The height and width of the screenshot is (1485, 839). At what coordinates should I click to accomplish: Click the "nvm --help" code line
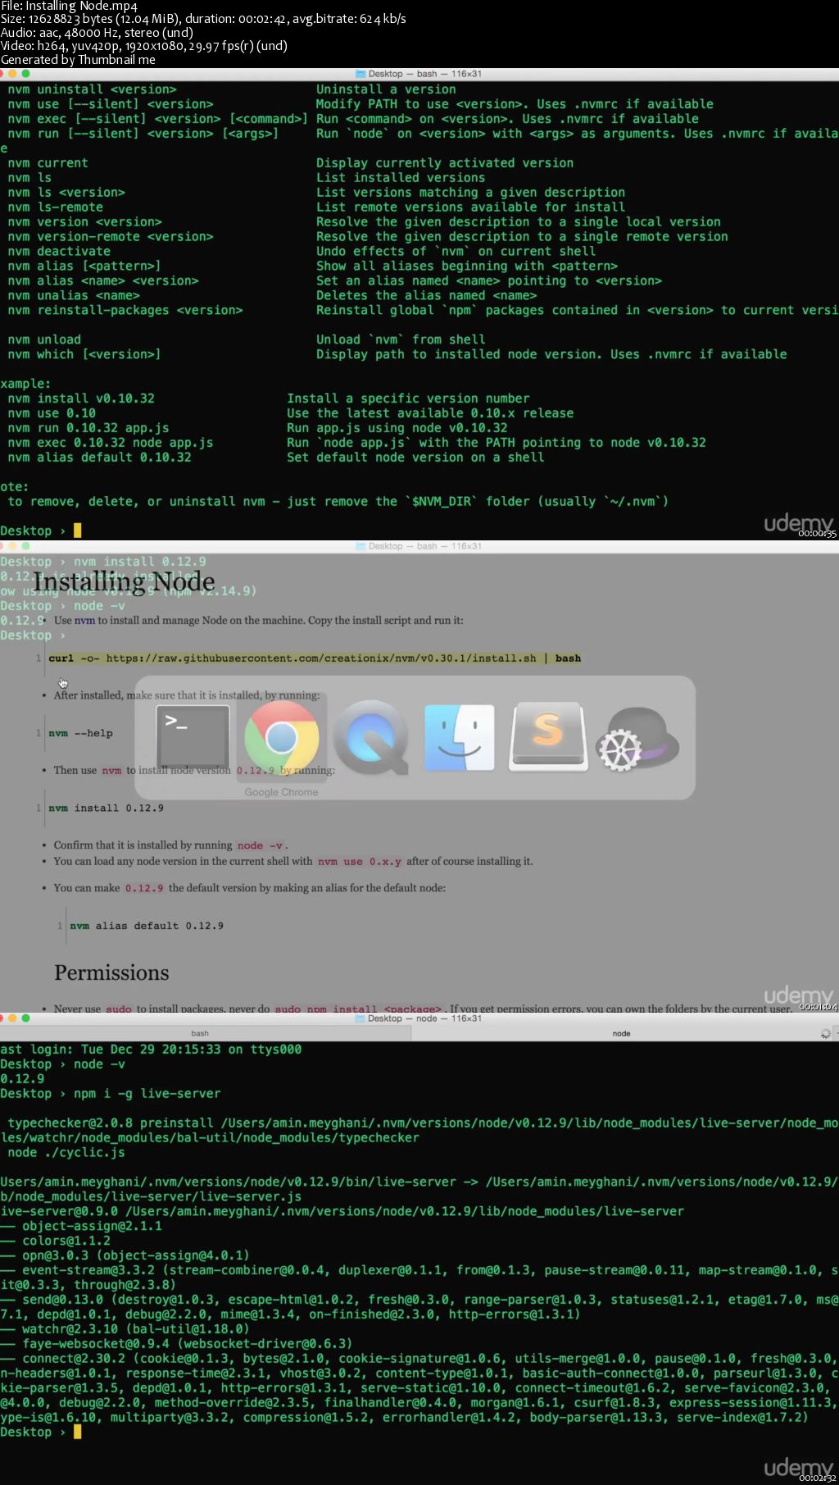[x=80, y=733]
